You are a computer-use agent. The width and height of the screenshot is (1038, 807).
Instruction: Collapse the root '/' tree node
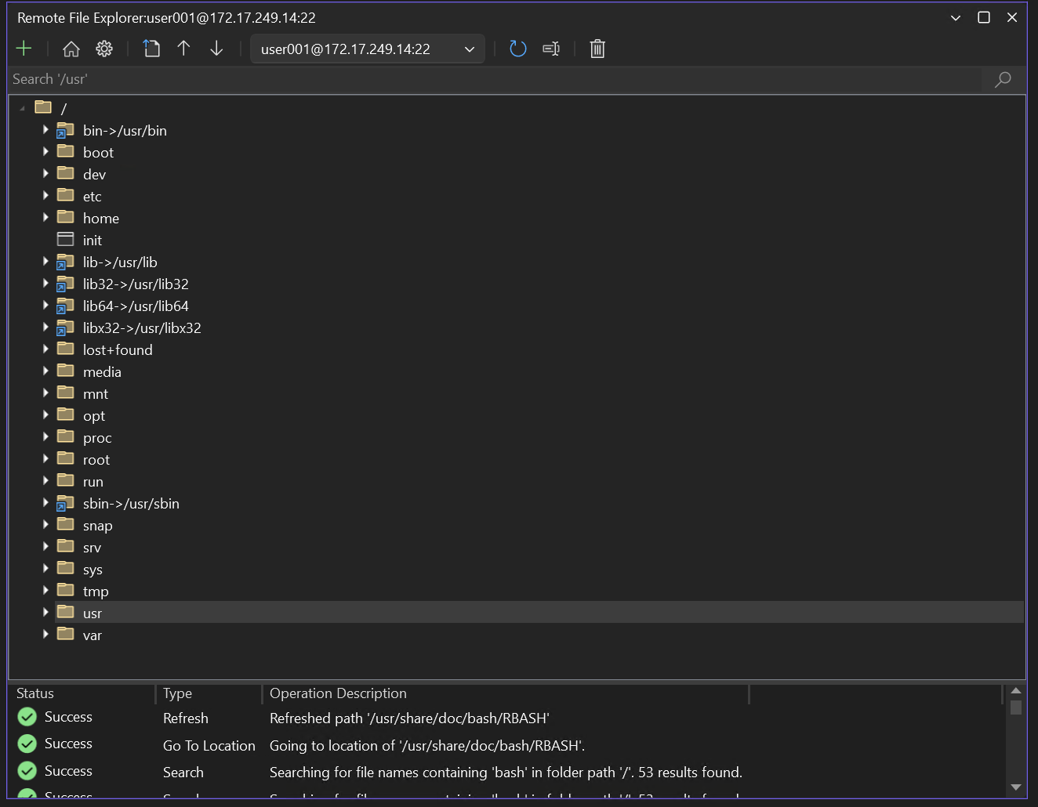[x=22, y=108]
